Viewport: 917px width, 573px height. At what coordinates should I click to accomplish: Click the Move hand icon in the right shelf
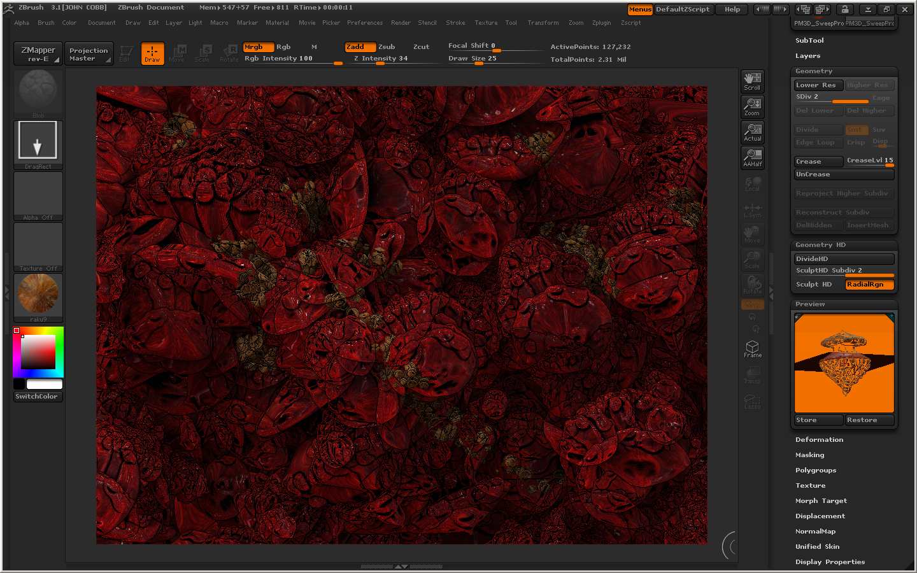tap(752, 235)
